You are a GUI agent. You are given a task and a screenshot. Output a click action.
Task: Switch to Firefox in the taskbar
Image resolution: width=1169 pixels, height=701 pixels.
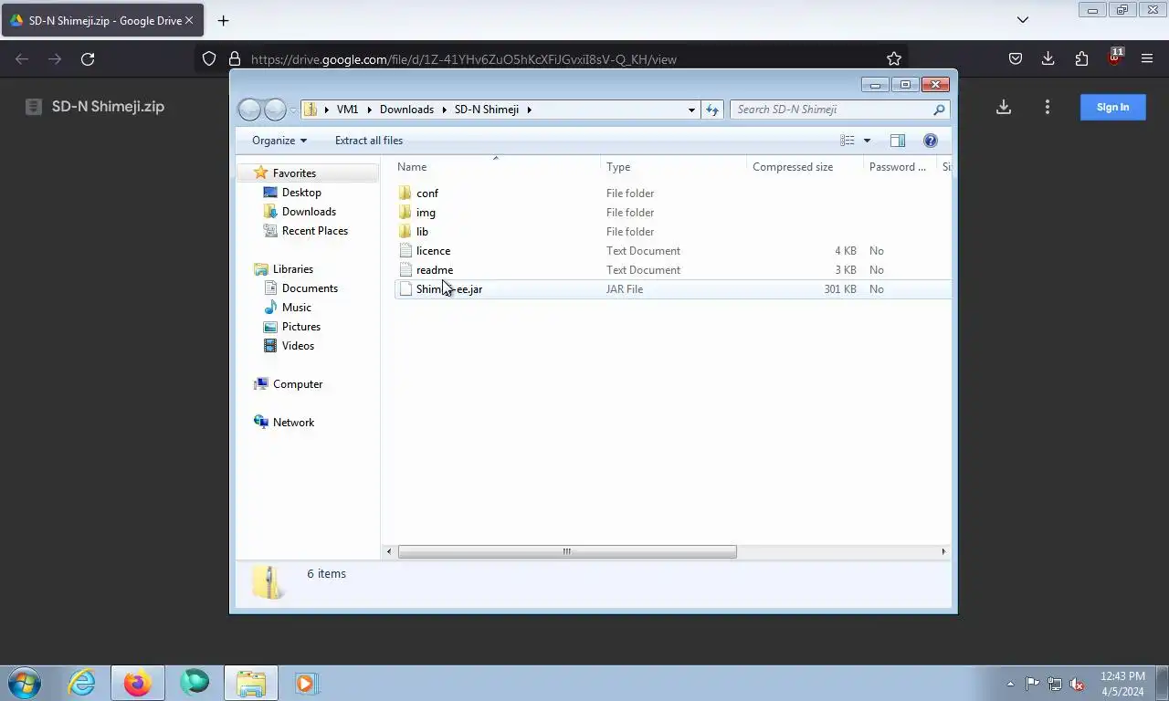[x=138, y=683]
